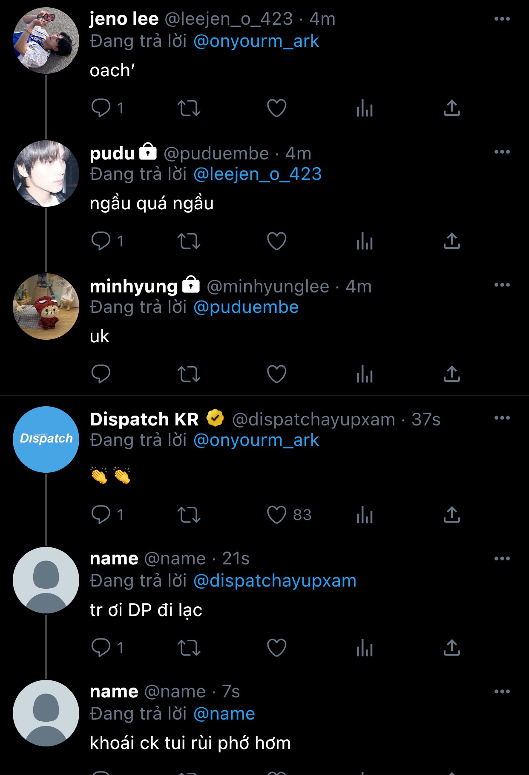Viewport: 529px width, 775px height.
Task: Open the @leejen_o_423 mention in pudu's reply
Action: 257,174
